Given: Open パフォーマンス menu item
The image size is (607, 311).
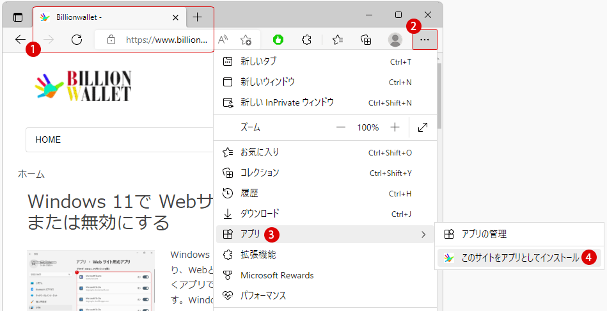Looking at the screenshot, I should pyautogui.click(x=325, y=296).
